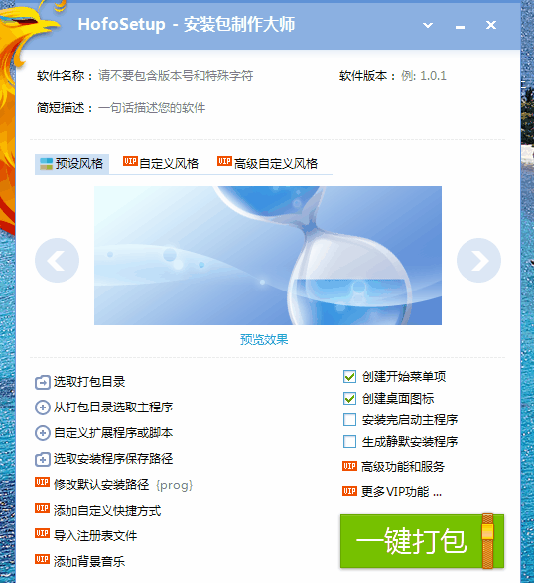The width and height of the screenshot is (534, 583).
Task: Close the HofoSetup window
Action: pyautogui.click(x=491, y=25)
